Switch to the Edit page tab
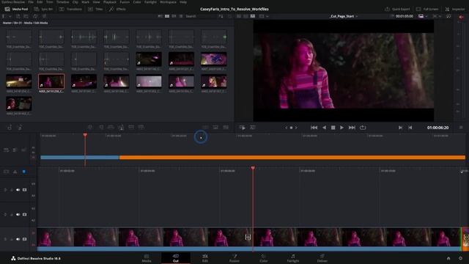This screenshot has height=264, width=469. 205,258
